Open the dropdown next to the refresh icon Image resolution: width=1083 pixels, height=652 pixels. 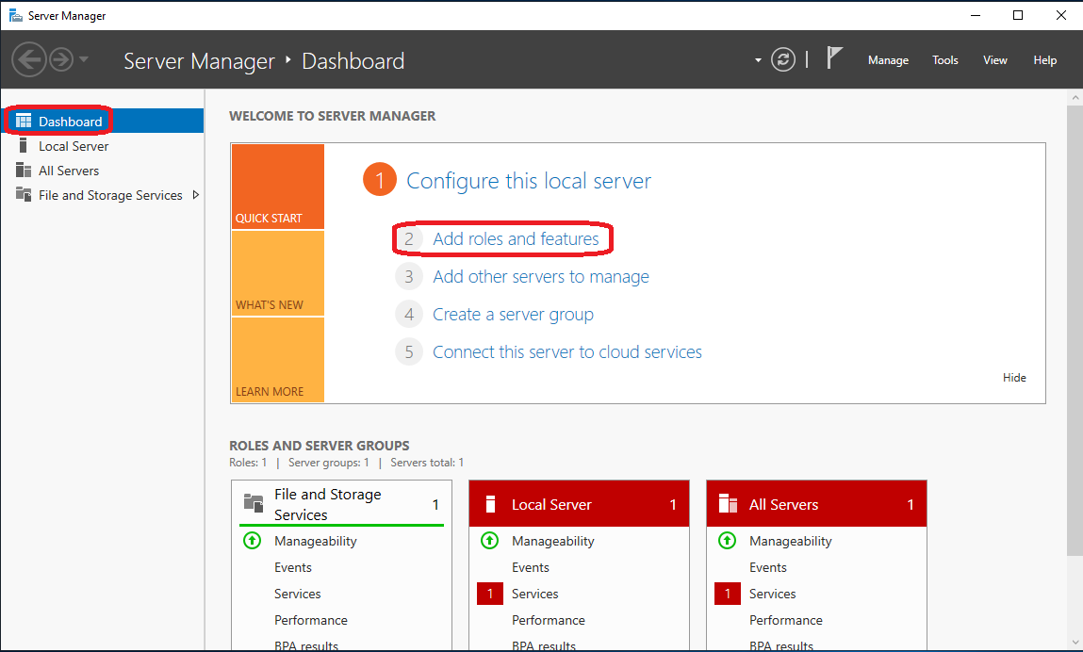(x=758, y=58)
